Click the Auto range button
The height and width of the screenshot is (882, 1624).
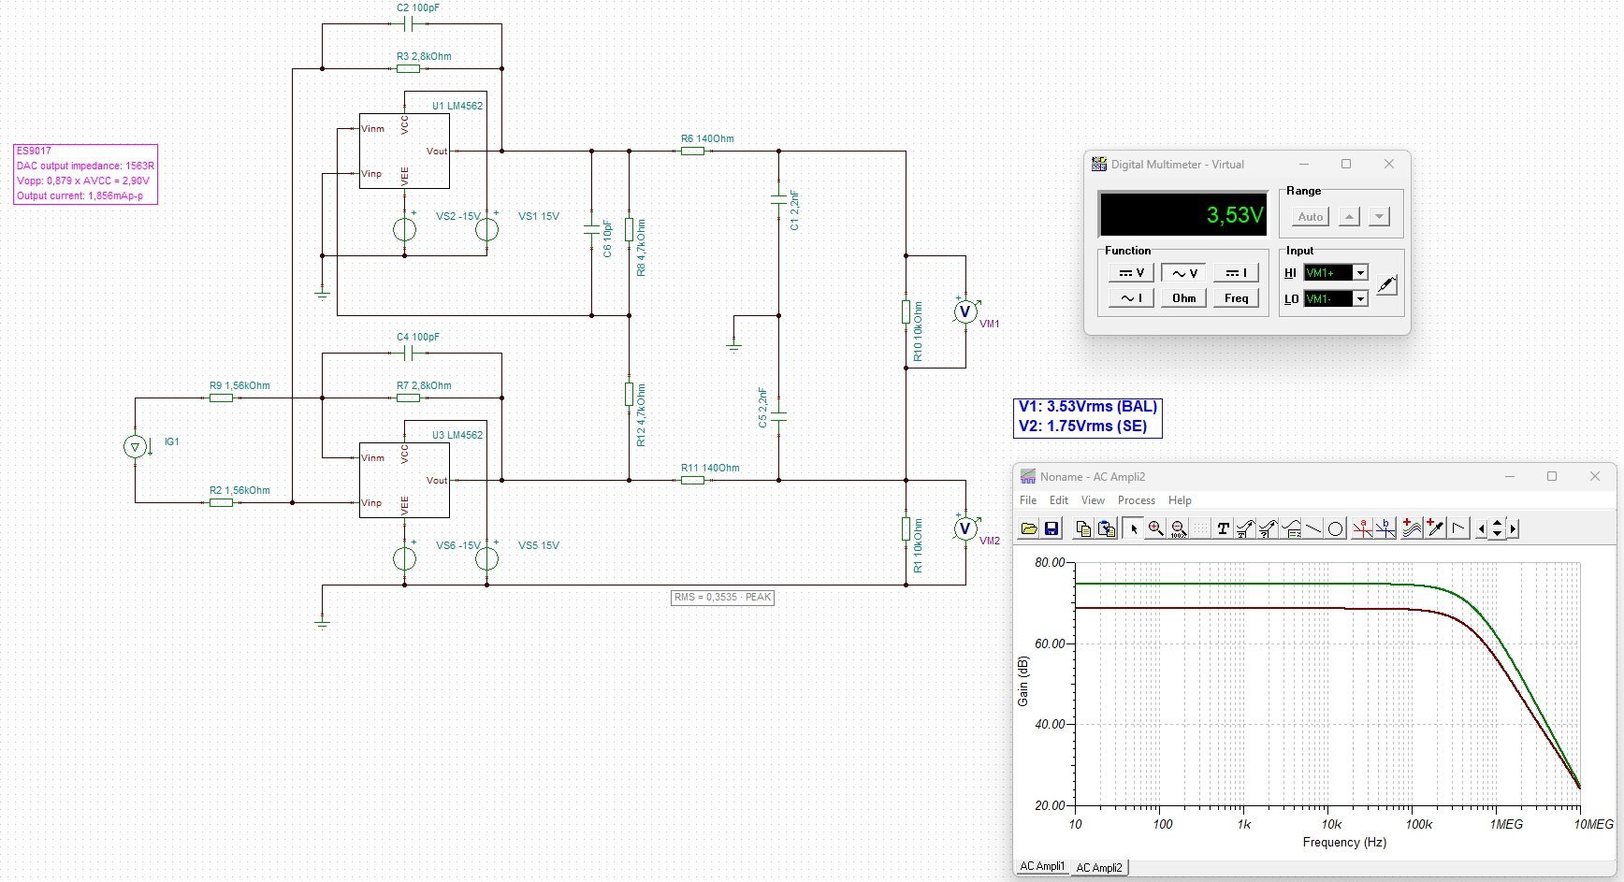coord(1311,217)
